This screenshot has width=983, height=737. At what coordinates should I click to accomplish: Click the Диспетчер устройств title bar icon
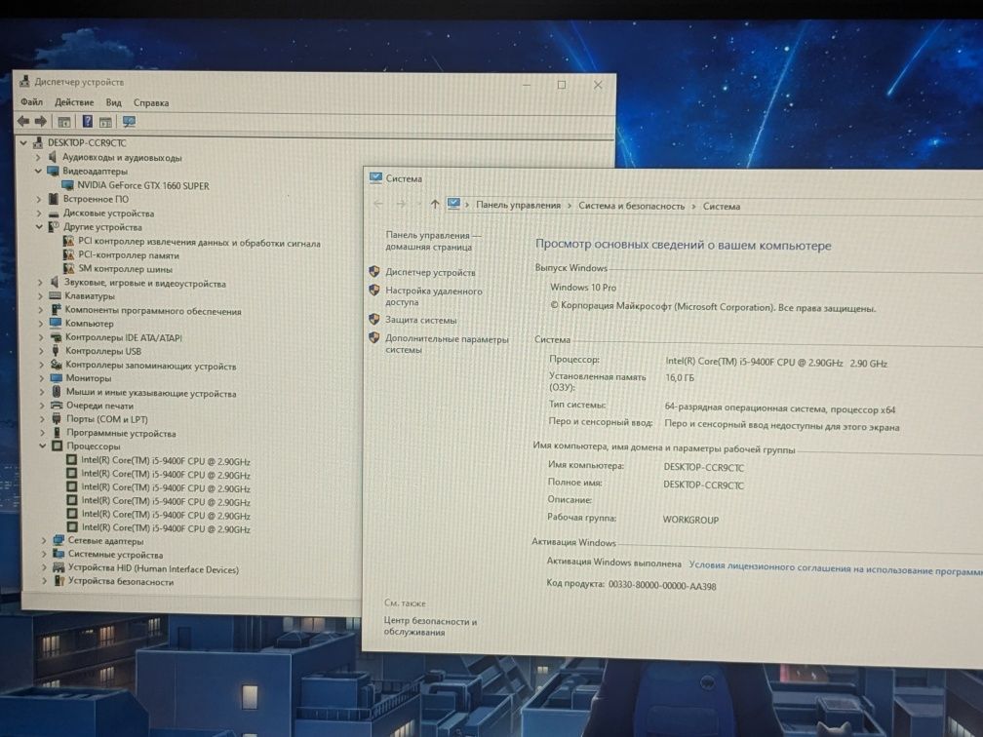click(x=23, y=81)
